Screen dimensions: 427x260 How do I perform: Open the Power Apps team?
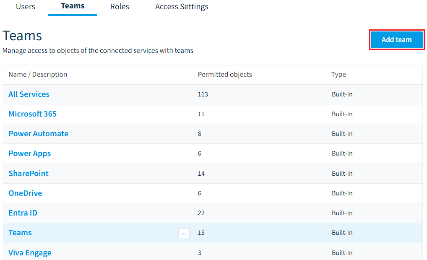(30, 153)
